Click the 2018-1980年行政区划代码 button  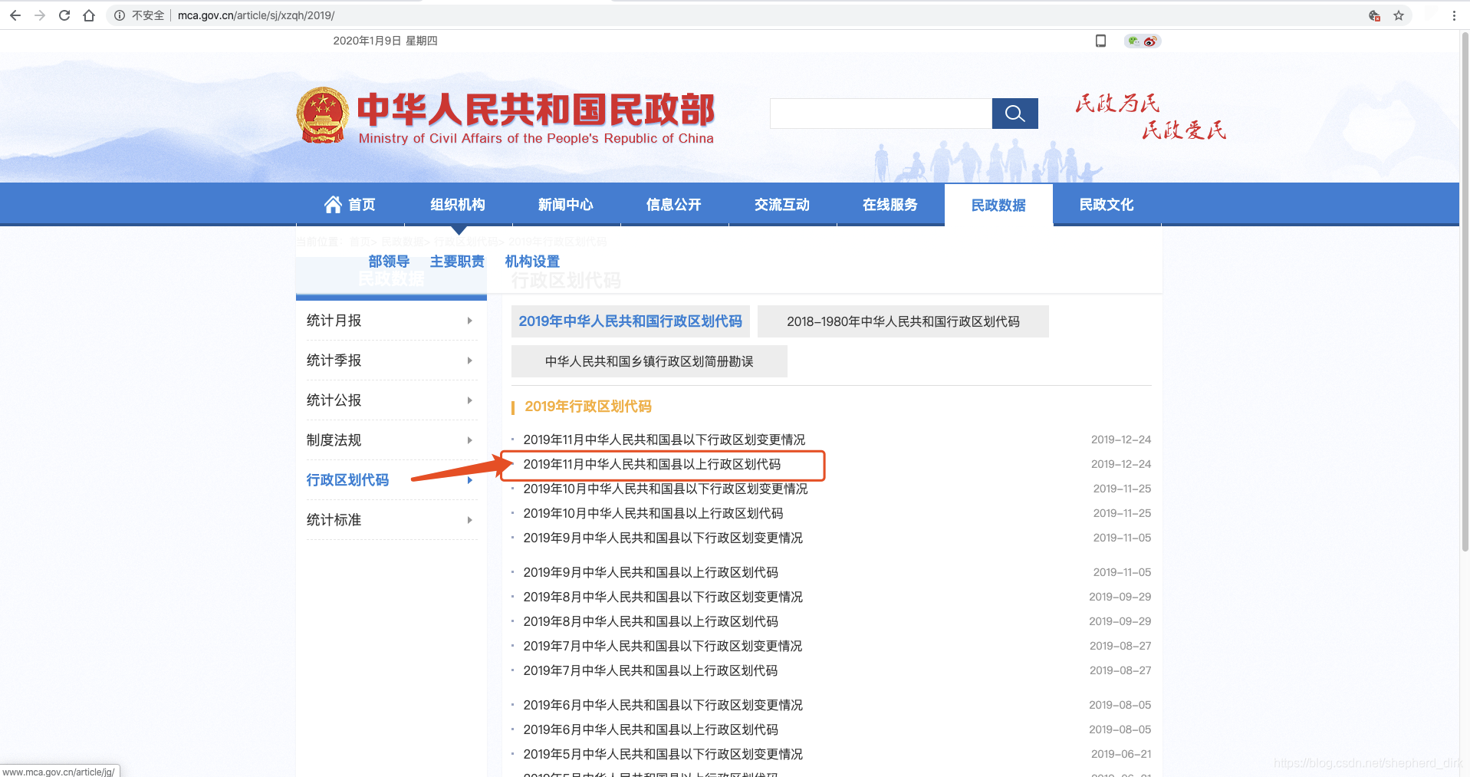click(x=903, y=321)
